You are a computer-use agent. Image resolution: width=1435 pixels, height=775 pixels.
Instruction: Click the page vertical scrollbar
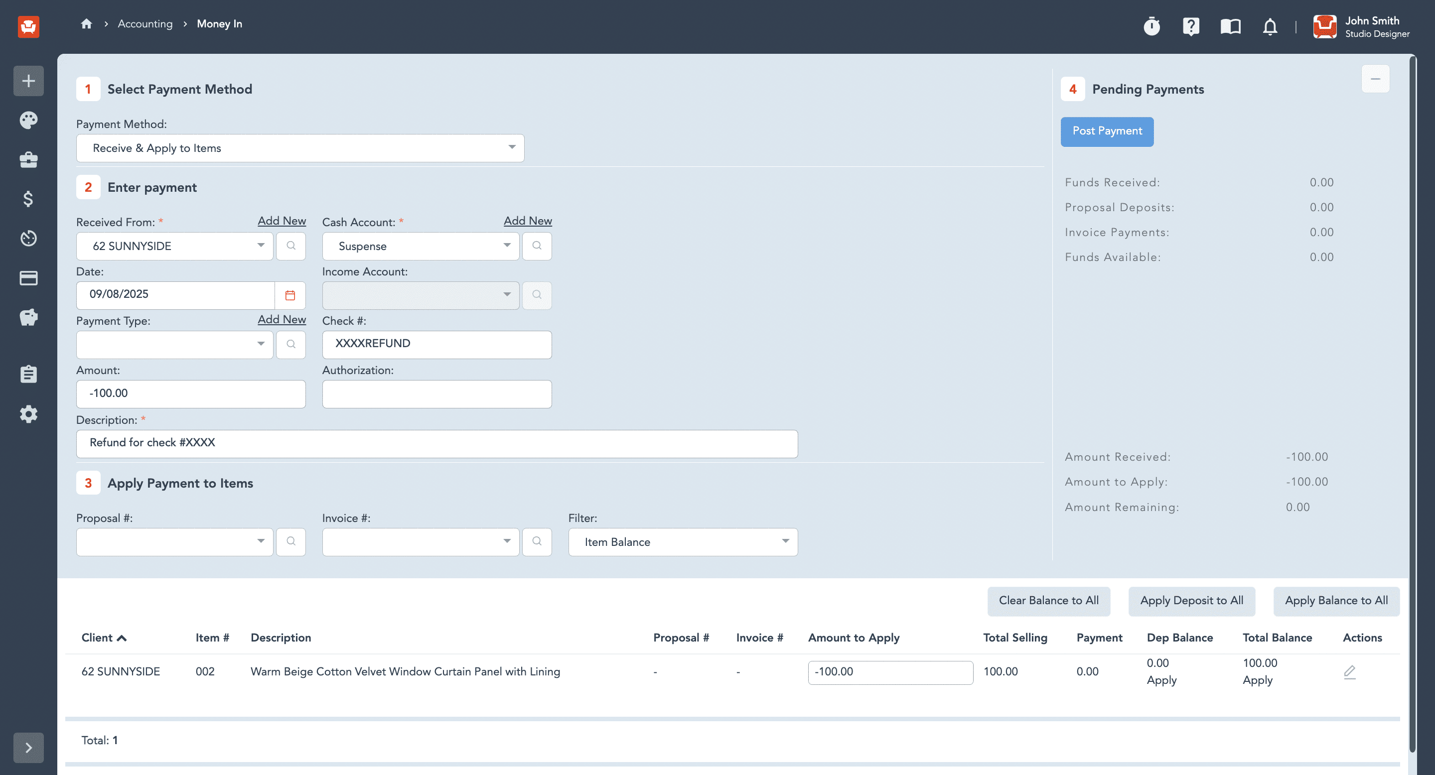(1412, 403)
